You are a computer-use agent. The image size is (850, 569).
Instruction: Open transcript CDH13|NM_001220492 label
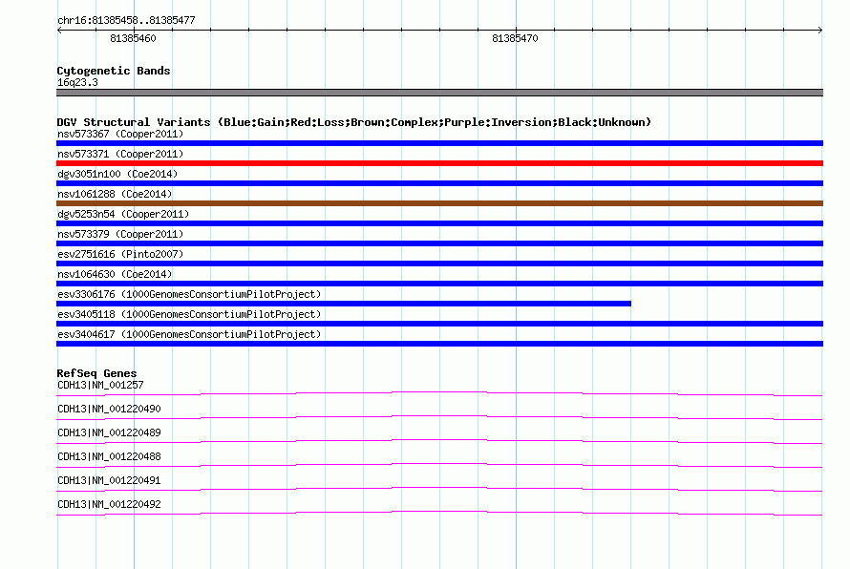click(109, 504)
